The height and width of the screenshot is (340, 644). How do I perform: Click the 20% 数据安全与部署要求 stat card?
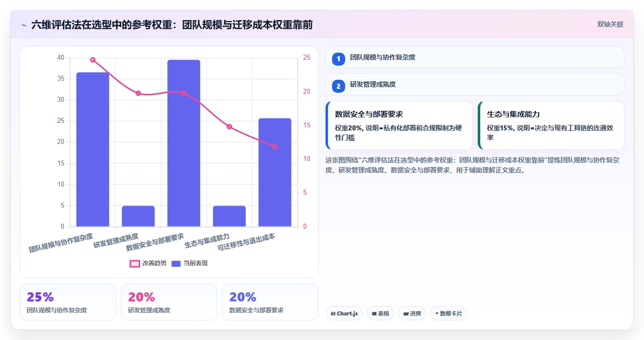(270, 302)
